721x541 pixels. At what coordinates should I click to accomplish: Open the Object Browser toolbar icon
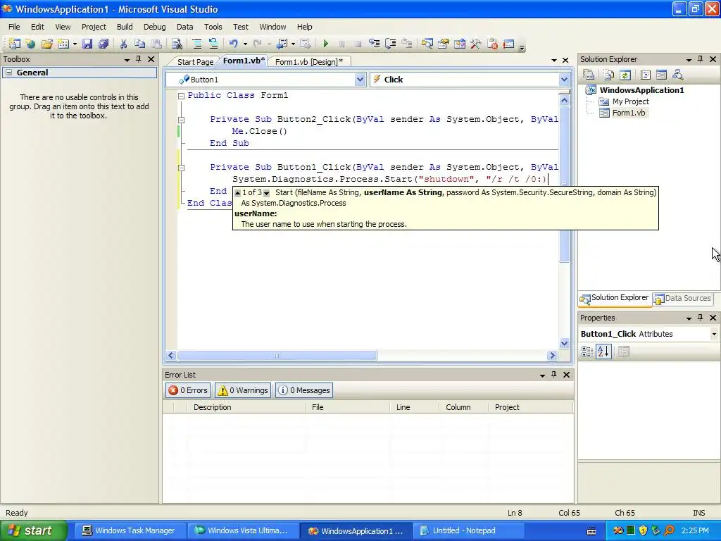[459, 44]
